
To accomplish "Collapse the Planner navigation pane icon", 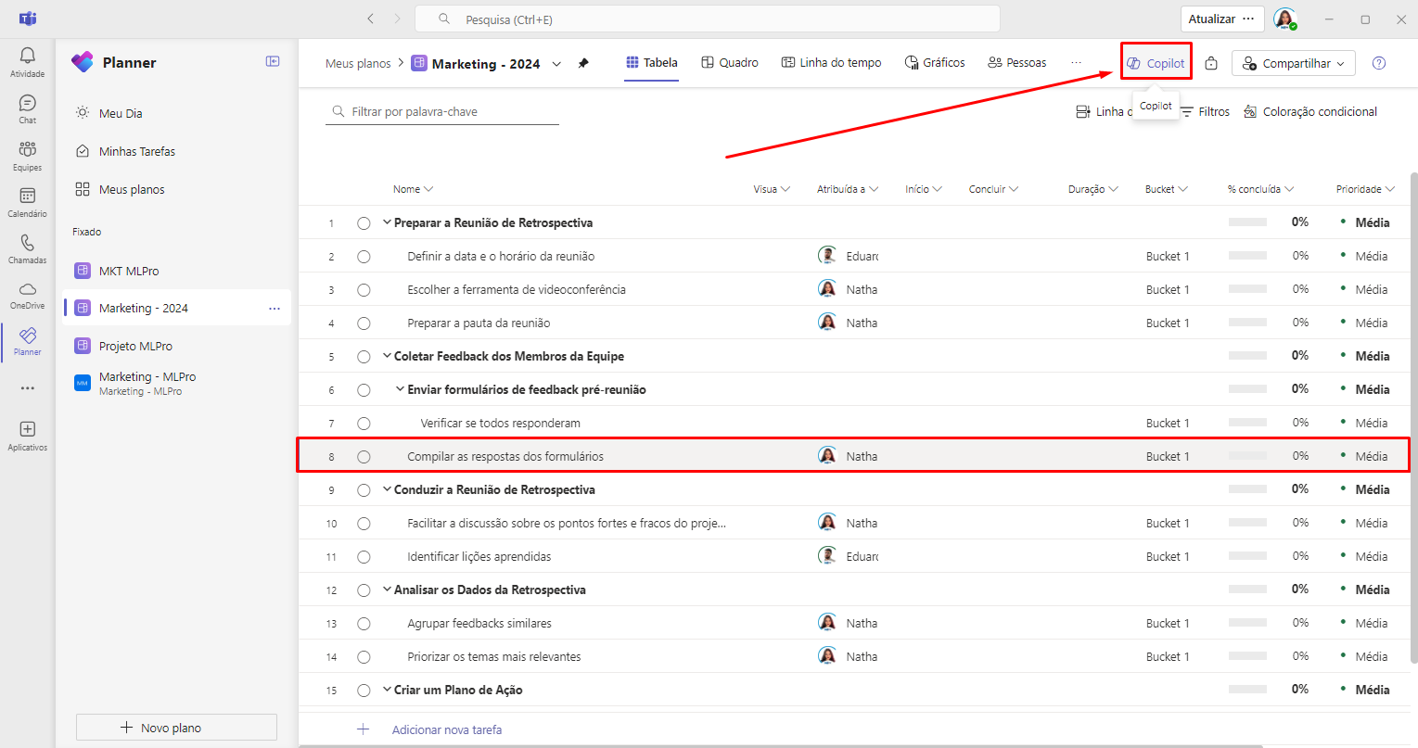I will click(273, 61).
